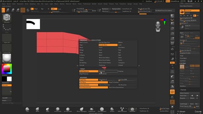The width and height of the screenshot is (203, 114).
Task: Click the BPR render icon in right shelf
Action: click(172, 16)
